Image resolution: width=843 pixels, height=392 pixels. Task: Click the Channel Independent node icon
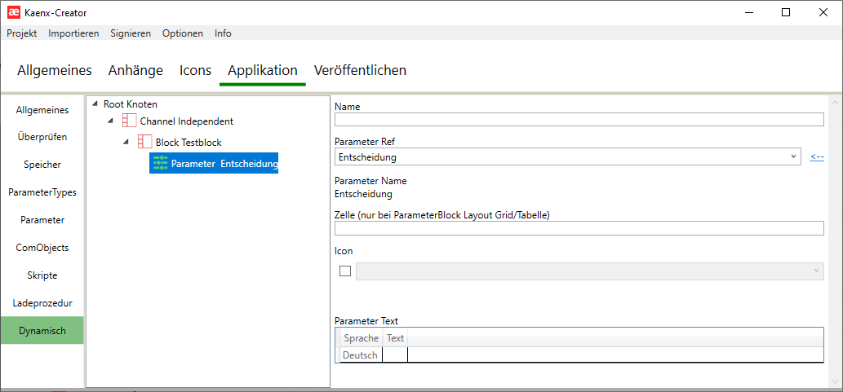[129, 121]
